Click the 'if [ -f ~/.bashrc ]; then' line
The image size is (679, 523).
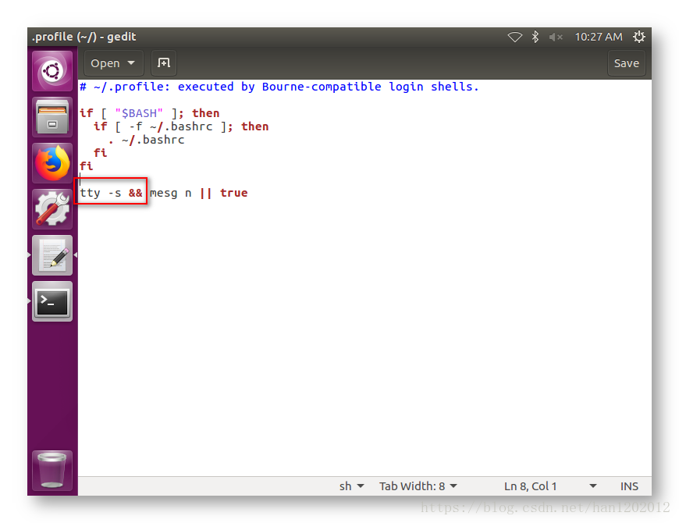click(x=181, y=126)
